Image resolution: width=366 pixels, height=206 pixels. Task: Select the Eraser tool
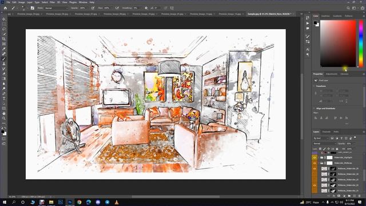(x=4, y=74)
